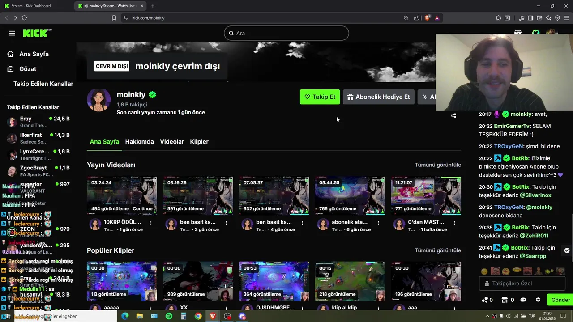The width and height of the screenshot is (573, 322).
Task: Switch to the Videolar tab
Action: [172, 142]
